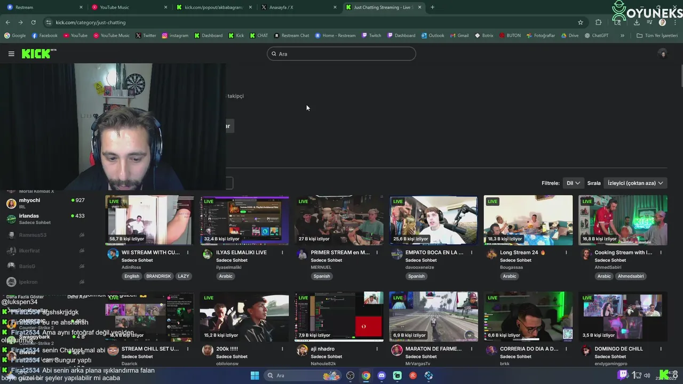Open the ILYAS ELMALIKI LIVE stream thumbnail
The width and height of the screenshot is (683, 384).
pos(244,220)
